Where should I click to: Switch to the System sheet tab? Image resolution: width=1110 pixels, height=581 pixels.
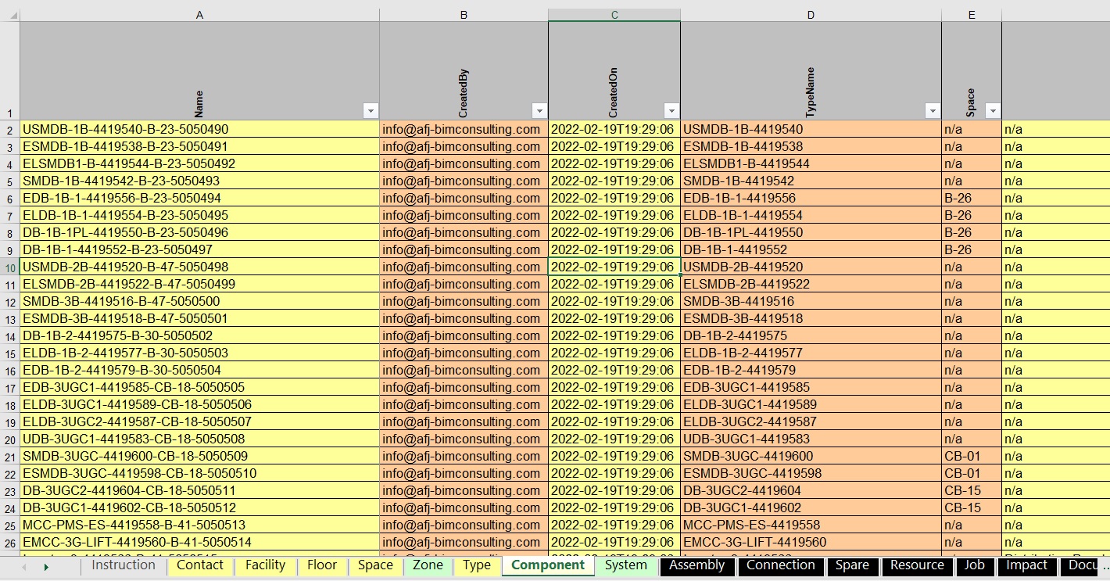coord(625,565)
